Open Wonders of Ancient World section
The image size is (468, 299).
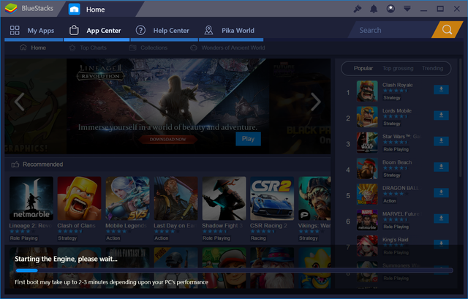[x=227, y=48]
